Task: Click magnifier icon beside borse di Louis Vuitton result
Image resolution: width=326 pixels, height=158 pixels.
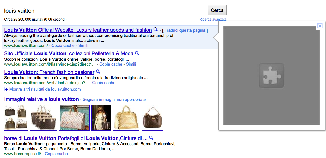Action: pos(151,138)
